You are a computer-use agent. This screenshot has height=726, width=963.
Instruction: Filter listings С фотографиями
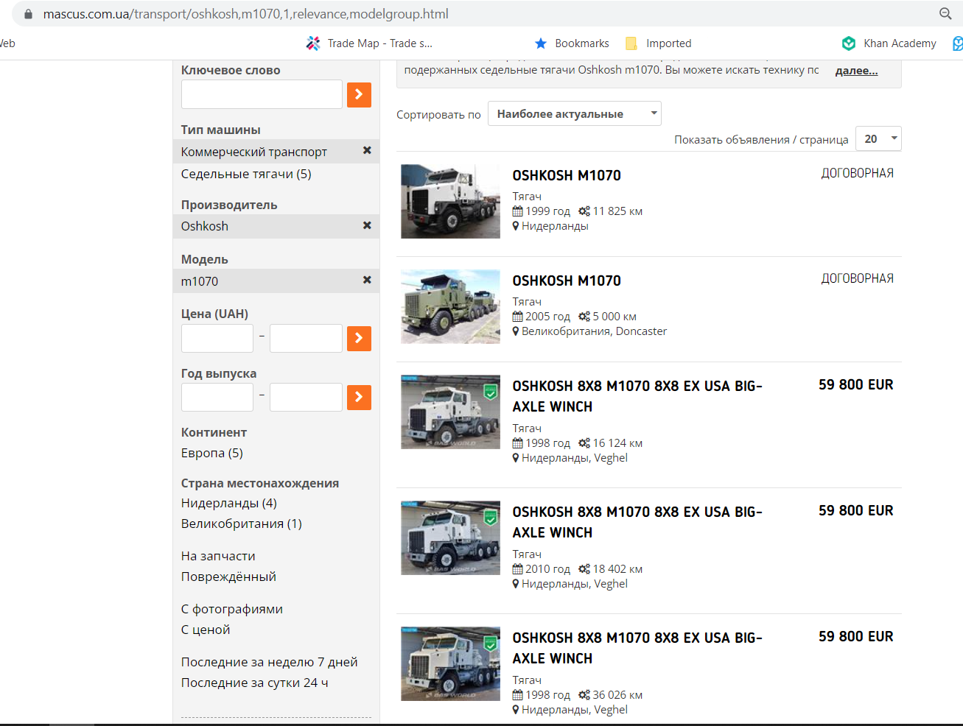[x=232, y=609]
